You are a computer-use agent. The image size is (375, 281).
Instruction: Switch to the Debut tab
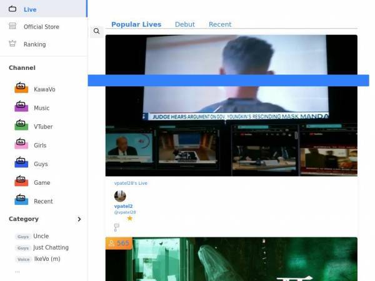point(185,24)
